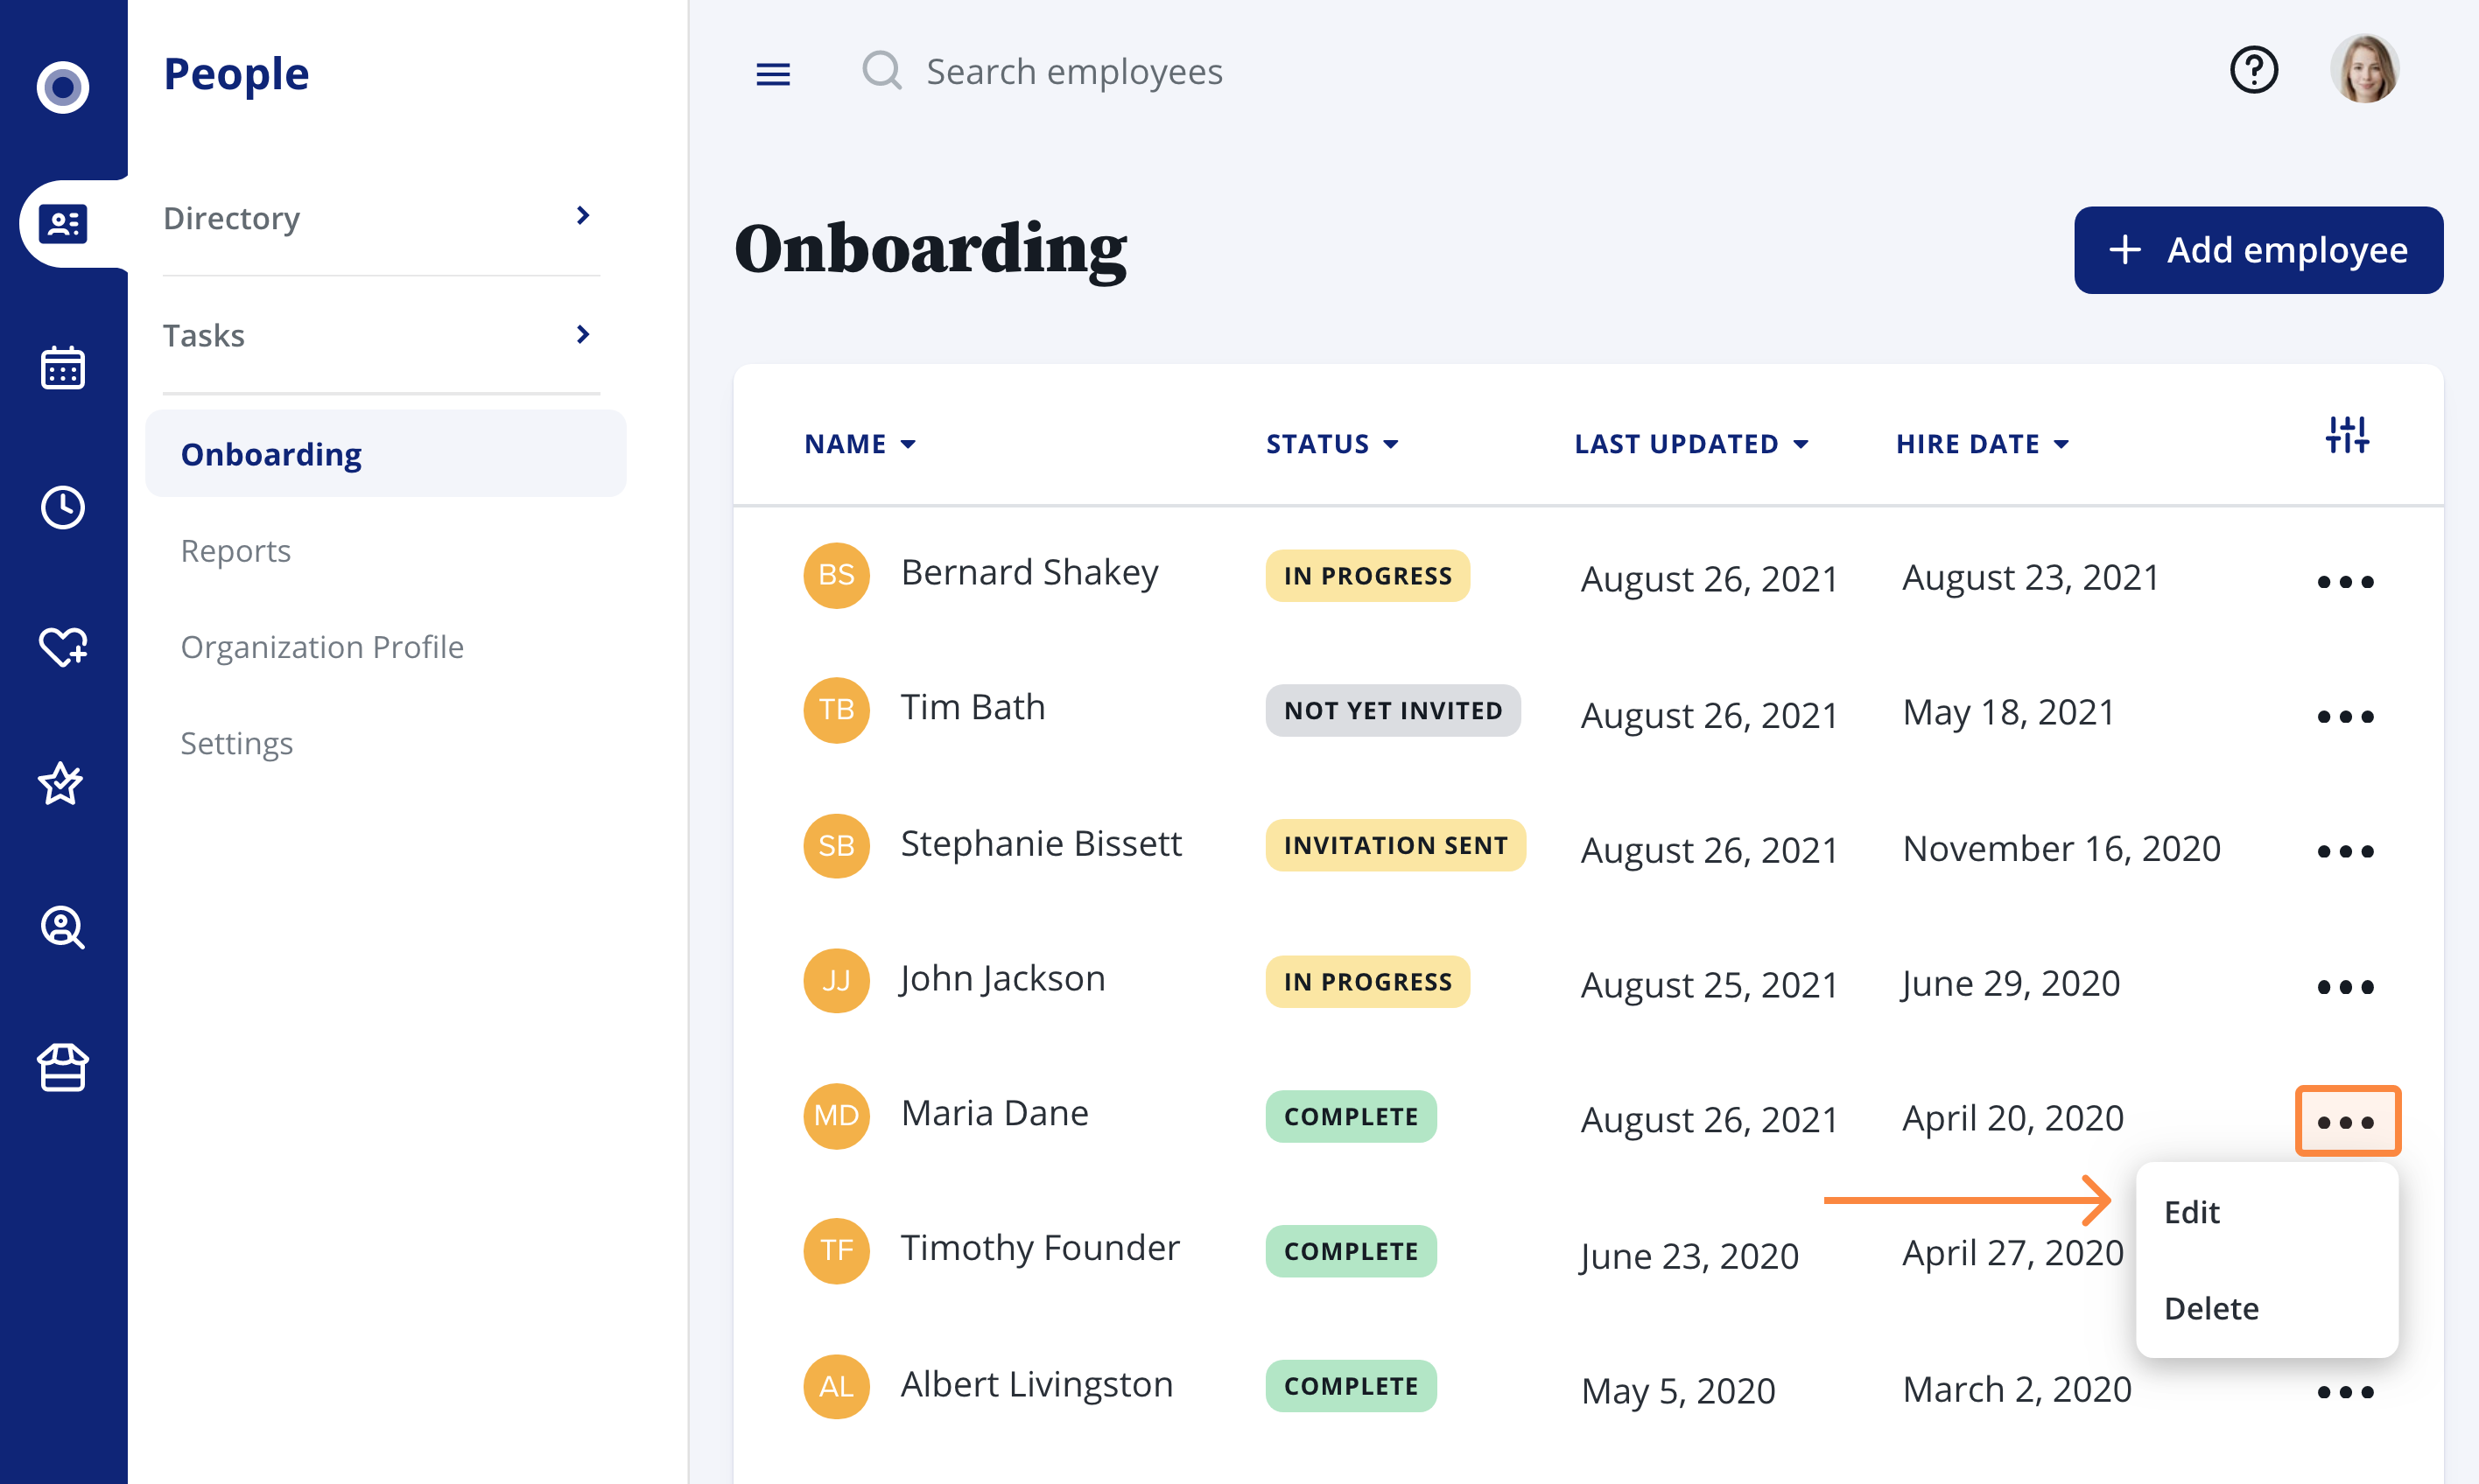Open actions menu for Albert Livingston
The width and height of the screenshot is (2479, 1484).
click(x=2345, y=1393)
